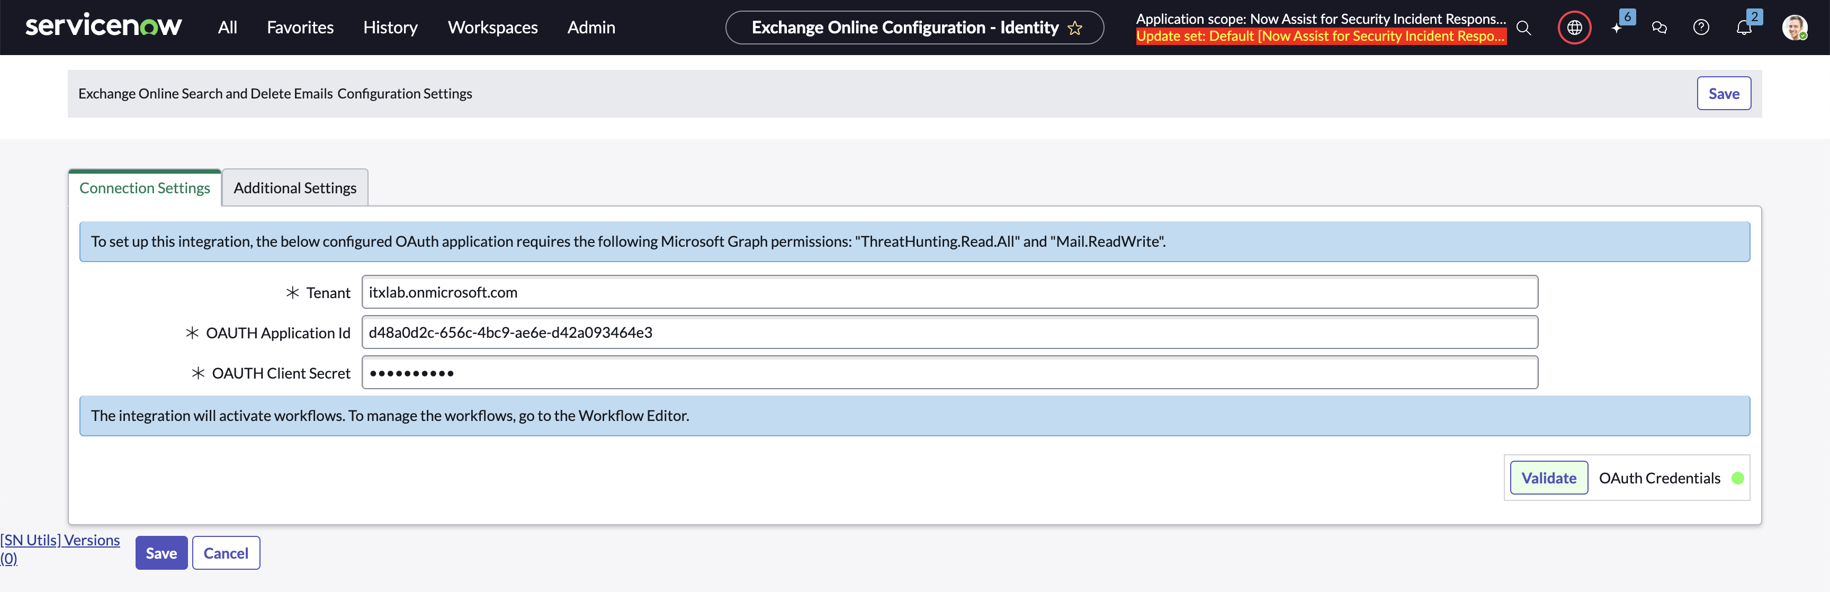Click the OAUTH Client Secret field
Image resolution: width=1830 pixels, height=592 pixels.
[x=950, y=373]
